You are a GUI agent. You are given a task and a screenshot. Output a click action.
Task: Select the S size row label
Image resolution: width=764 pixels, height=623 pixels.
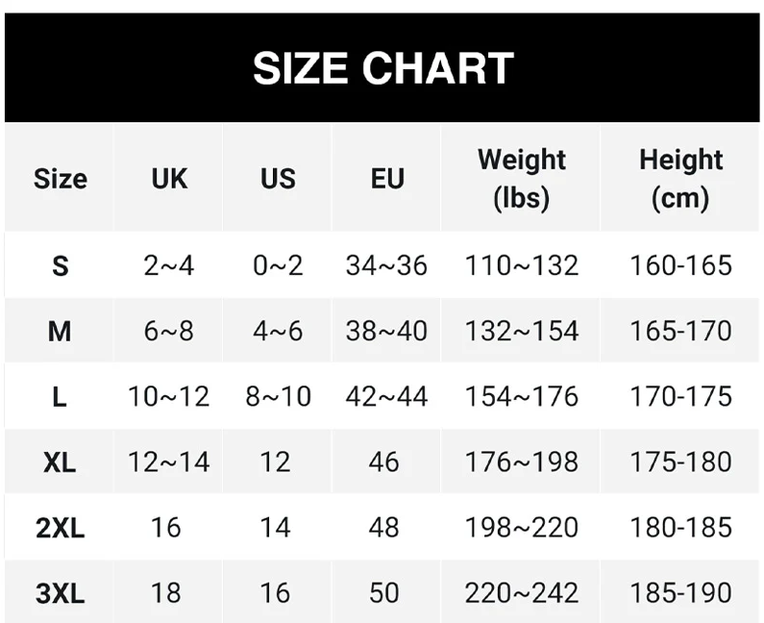60,265
